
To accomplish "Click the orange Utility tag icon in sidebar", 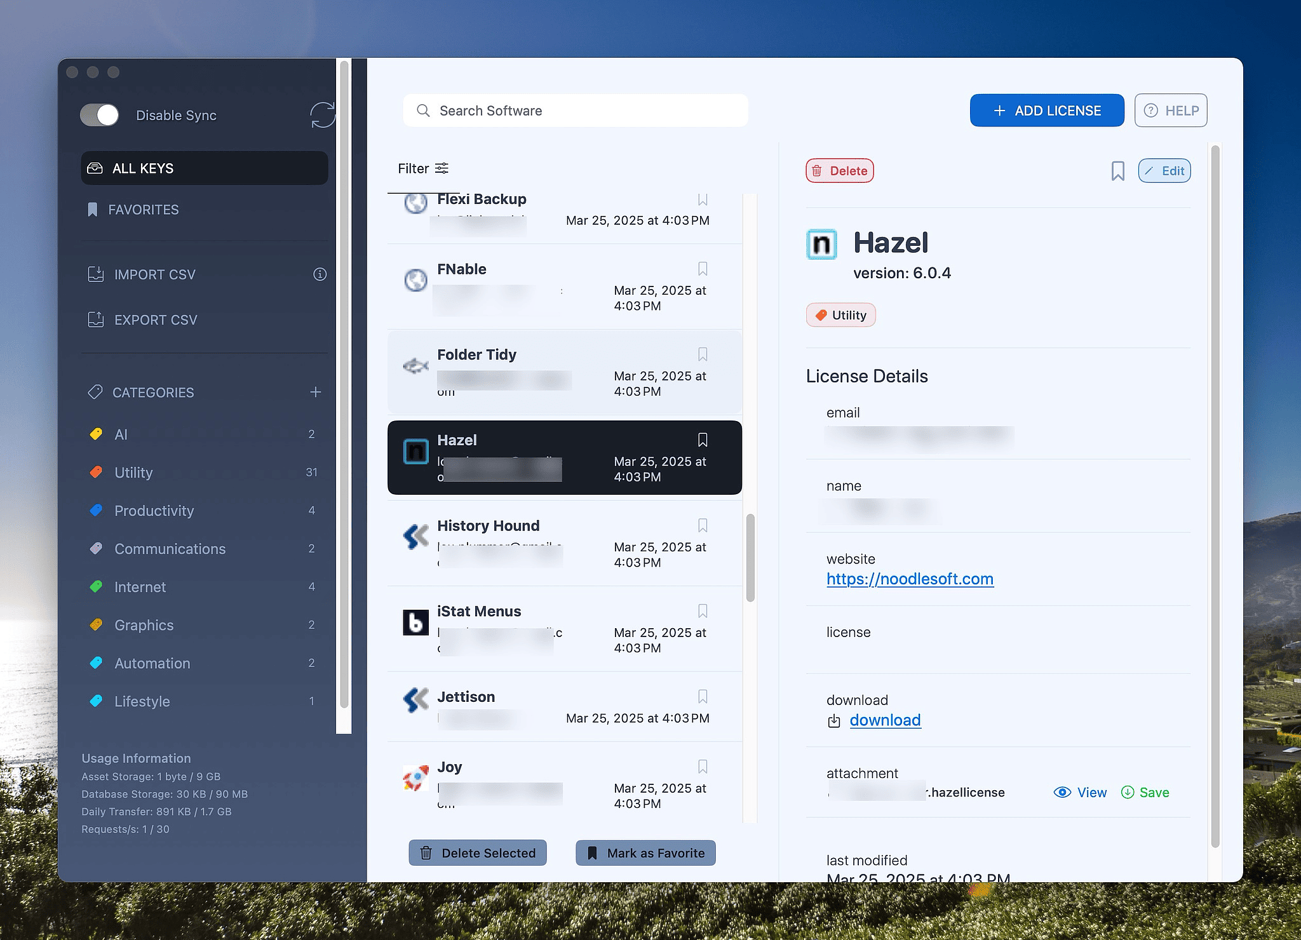I will pyautogui.click(x=96, y=472).
